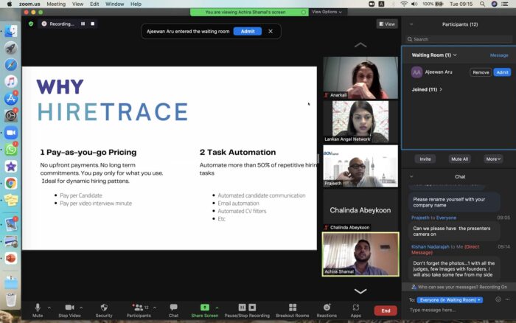Collapse the Waiting Room (1) section

[456, 55]
